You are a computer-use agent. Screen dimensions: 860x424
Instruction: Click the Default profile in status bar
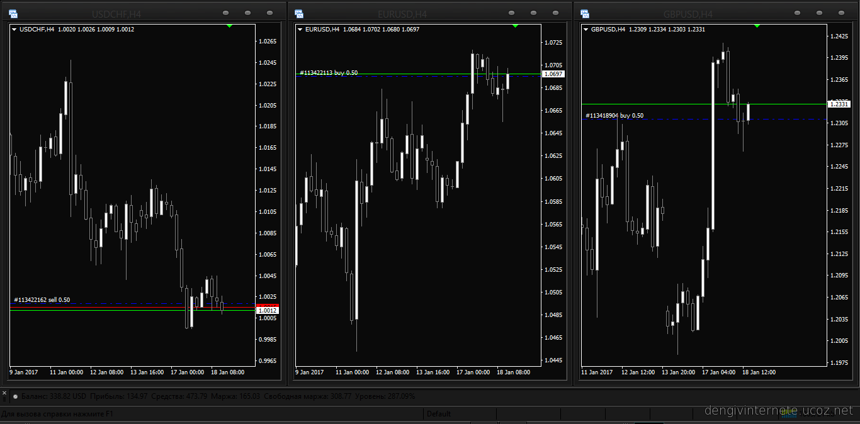[439, 414]
